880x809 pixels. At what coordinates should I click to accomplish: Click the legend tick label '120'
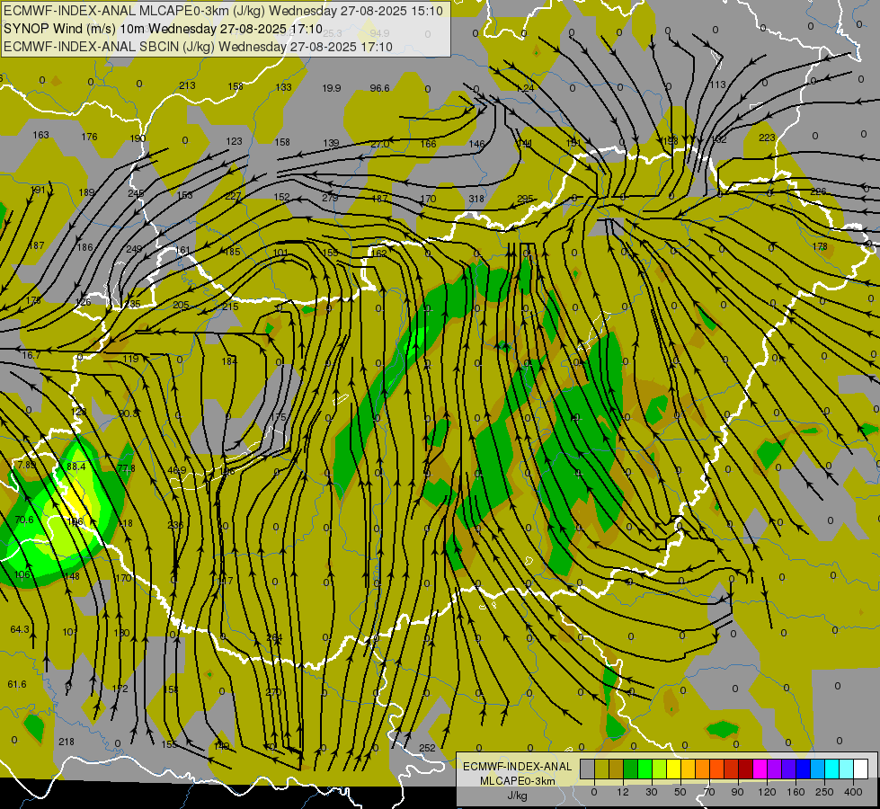click(x=768, y=792)
